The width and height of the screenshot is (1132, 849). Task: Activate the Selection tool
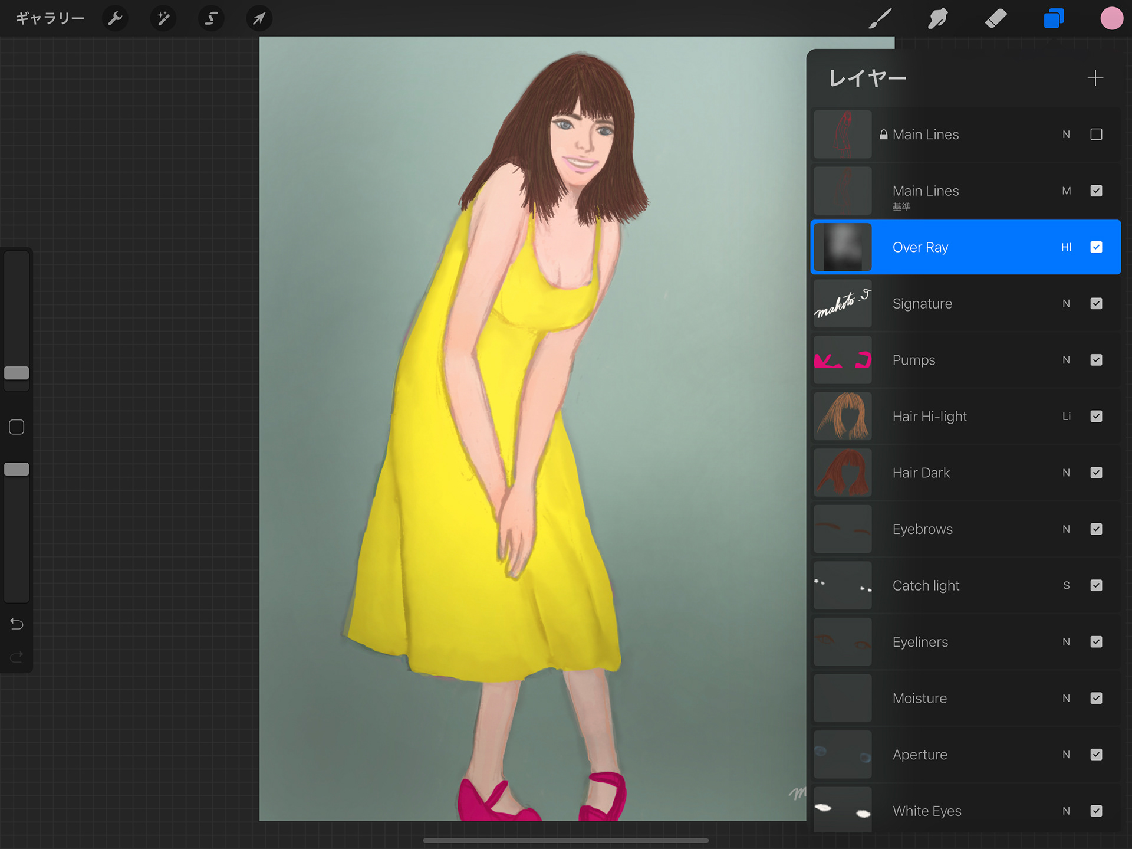click(210, 18)
